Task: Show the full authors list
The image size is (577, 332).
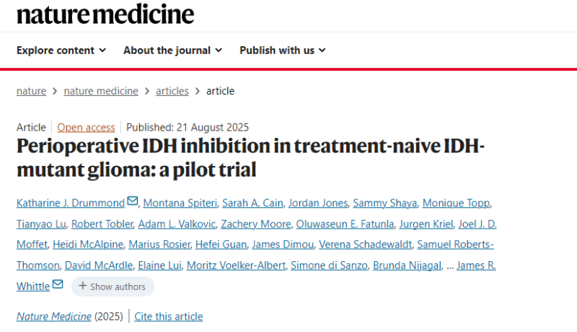Action: [113, 287]
